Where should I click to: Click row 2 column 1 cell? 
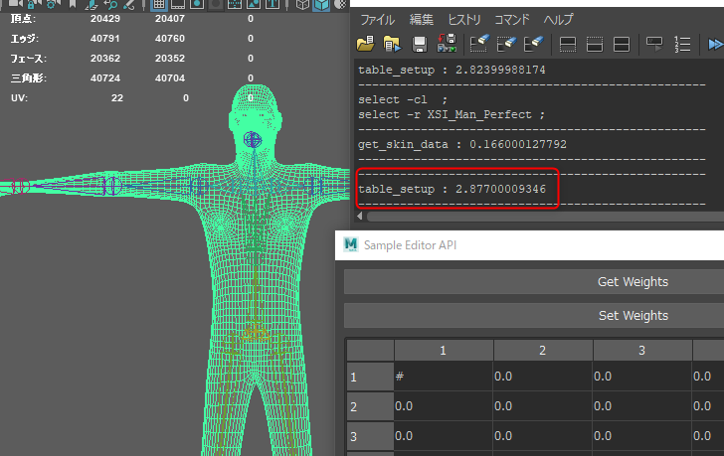tap(444, 406)
